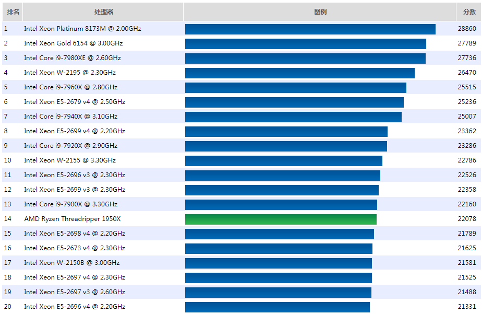Image resolution: width=482 pixels, height=314 pixels.
Task: Click the AMD Ryzen Threadripper 1950X name
Action: [x=72, y=219]
